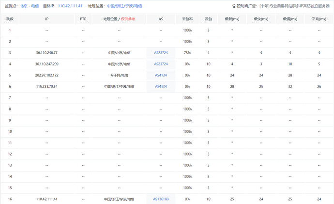The image size is (334, 204).
Task: Click the 丢包率 column header
Action: [187, 19]
